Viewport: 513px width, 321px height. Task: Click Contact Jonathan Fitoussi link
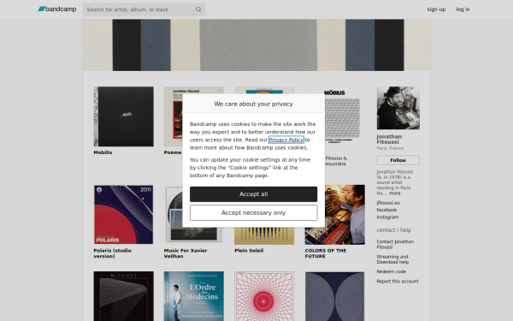pos(395,244)
